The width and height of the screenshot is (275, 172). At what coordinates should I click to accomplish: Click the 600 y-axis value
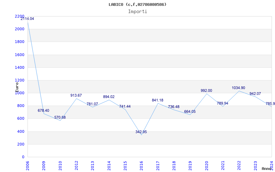click(21, 119)
